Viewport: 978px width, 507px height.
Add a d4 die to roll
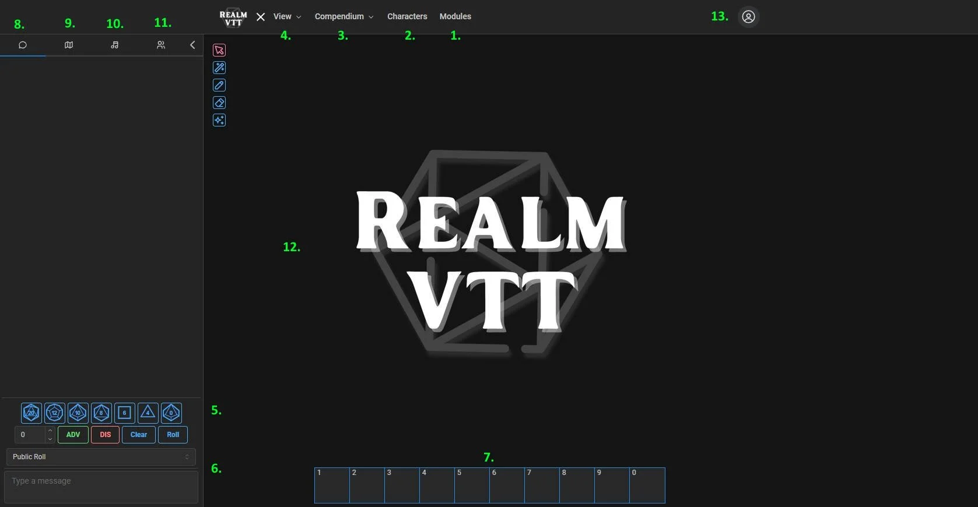click(x=148, y=413)
